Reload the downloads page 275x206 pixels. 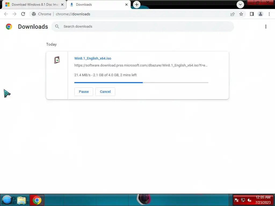(23, 14)
